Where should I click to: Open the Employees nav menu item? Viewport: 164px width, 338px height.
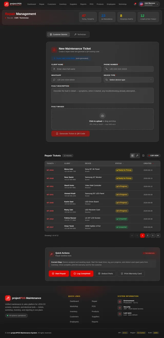[x=111, y=4]
